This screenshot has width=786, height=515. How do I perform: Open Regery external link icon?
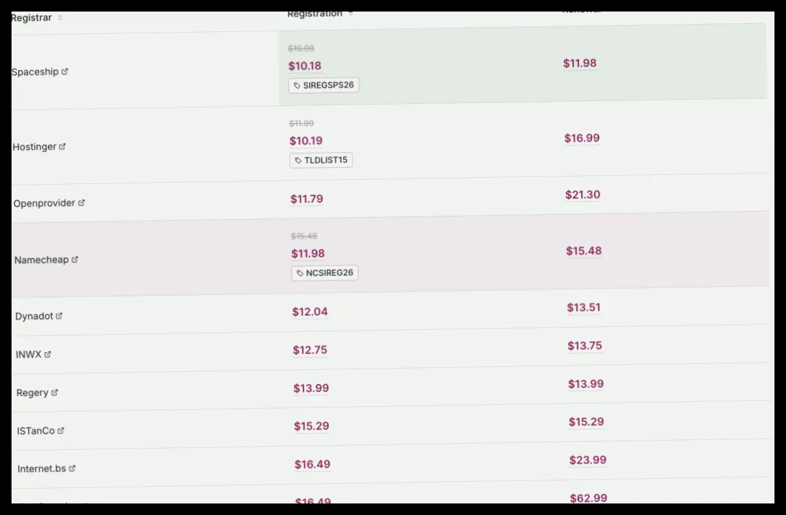click(54, 392)
